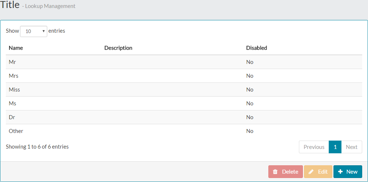Screen dimensions: 368x182
Task: Sort the table by Name column
Action: pyautogui.click(x=16, y=48)
